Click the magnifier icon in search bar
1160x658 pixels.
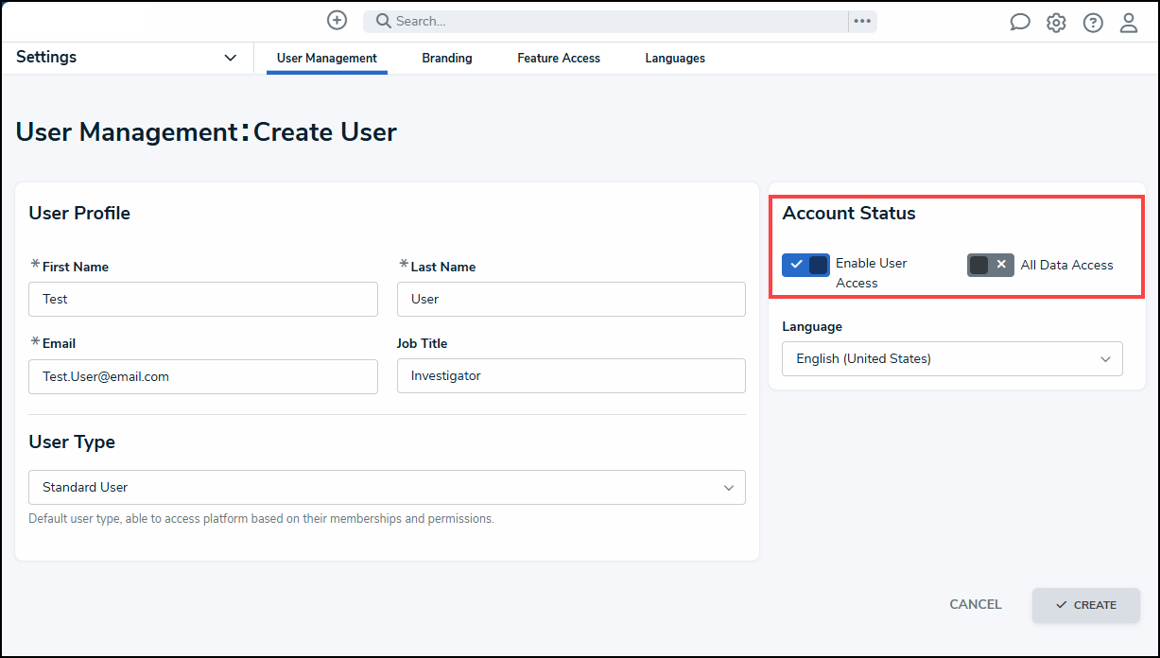click(x=384, y=21)
